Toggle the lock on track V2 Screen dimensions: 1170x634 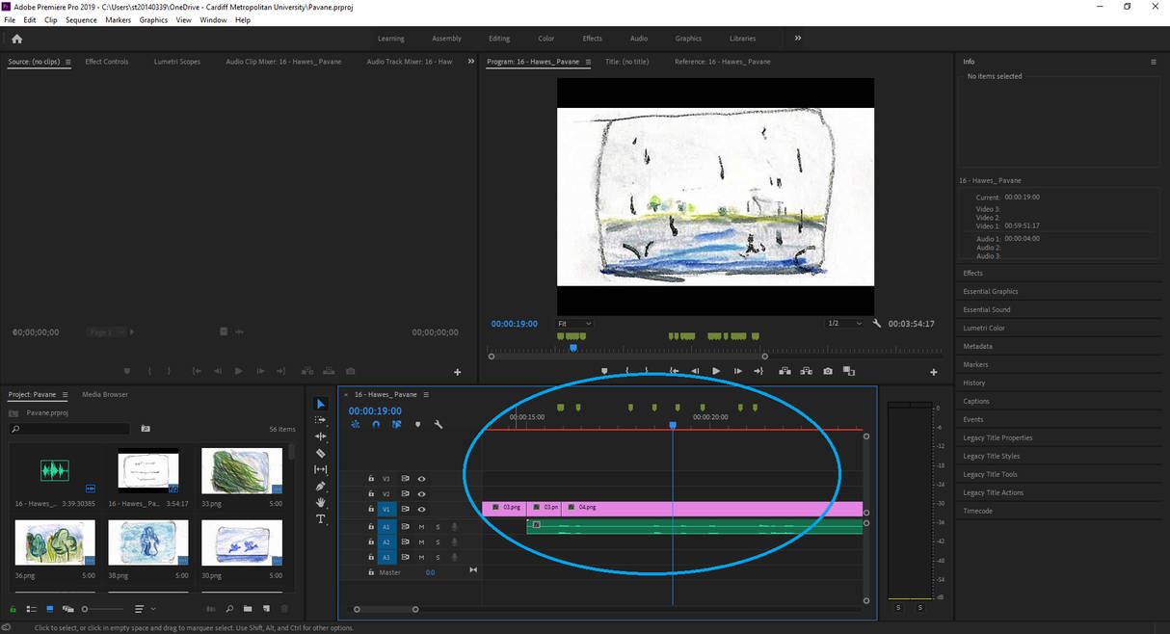click(x=371, y=493)
